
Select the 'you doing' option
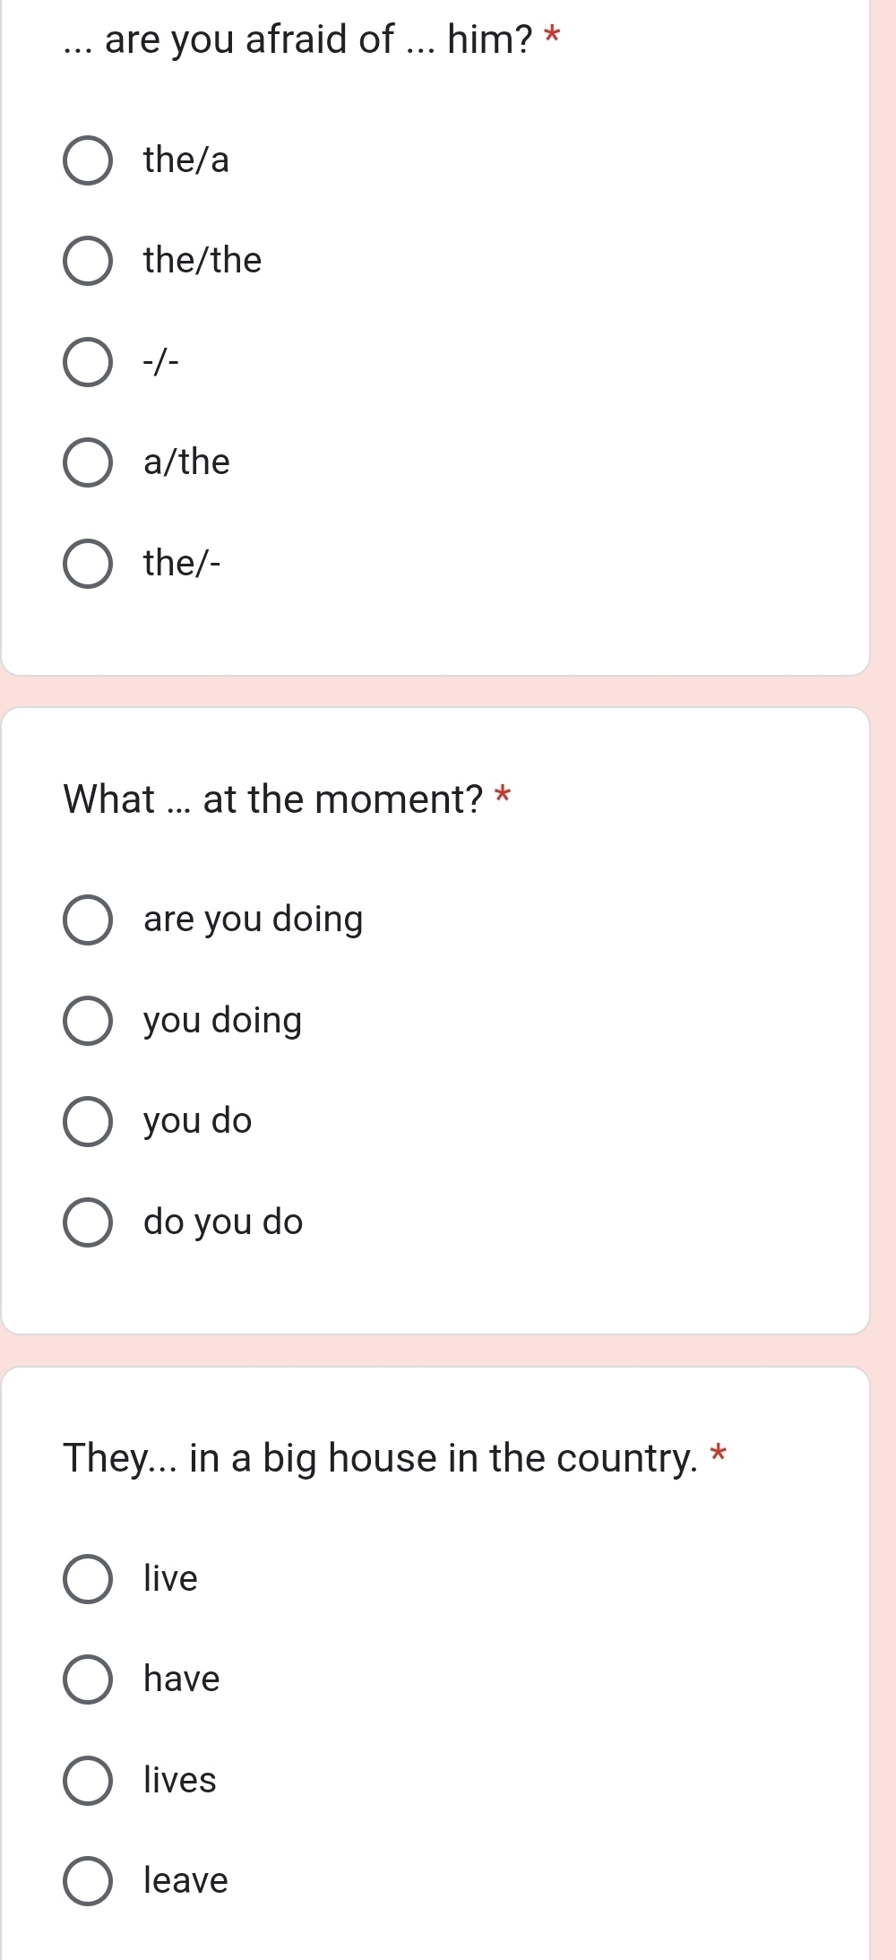pyautogui.click(x=88, y=1021)
